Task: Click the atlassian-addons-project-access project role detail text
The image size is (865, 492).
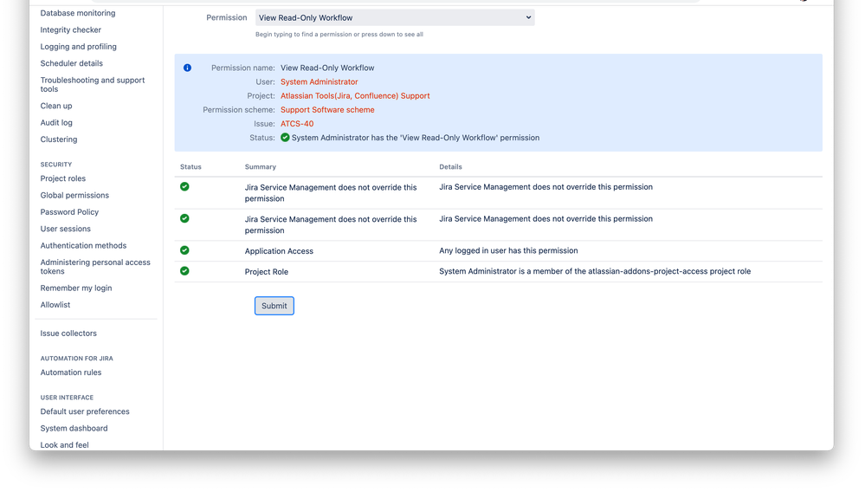Action: pos(595,271)
